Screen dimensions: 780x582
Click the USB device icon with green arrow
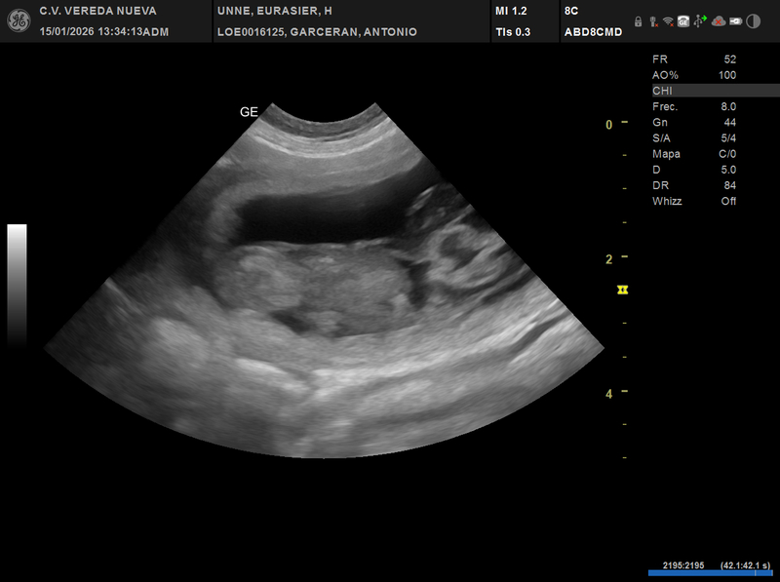(x=700, y=20)
